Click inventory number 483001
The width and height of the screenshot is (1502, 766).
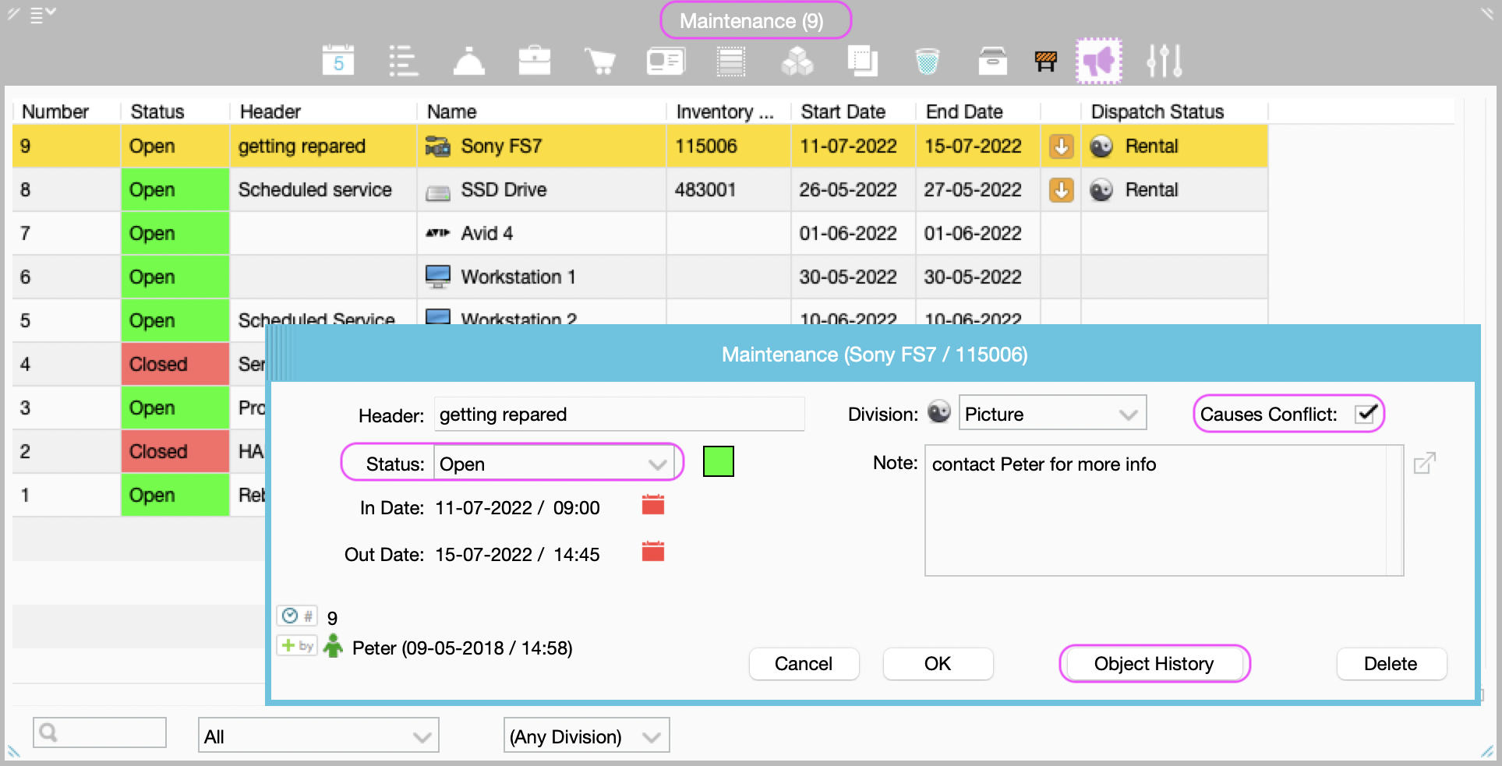click(x=705, y=189)
